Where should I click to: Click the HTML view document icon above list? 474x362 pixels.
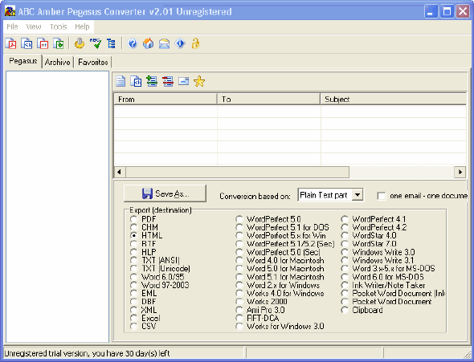coord(137,81)
